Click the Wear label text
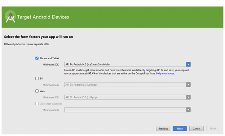This screenshot has width=225, height=136. (43, 91)
